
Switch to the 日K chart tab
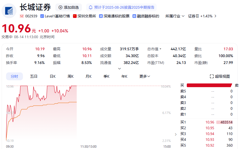coord(53,76)
